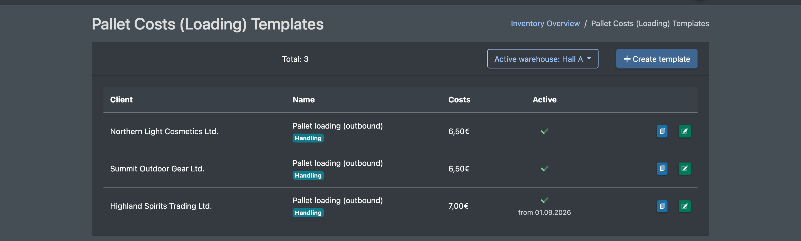Viewport: 801px width, 241px height.
Task: Click the 6,50€ cost for Northern Light Cosmetics
Action: [459, 132]
